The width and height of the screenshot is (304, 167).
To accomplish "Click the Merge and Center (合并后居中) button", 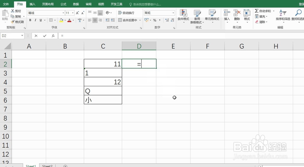I will [128, 20].
